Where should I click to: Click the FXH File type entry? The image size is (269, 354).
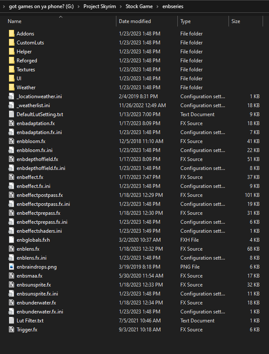(189, 240)
